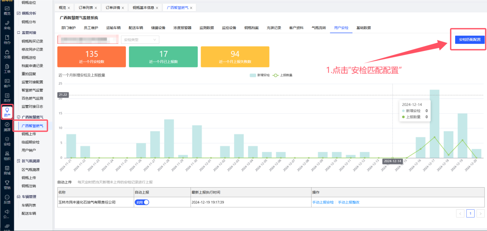Open the 库存 (inventory) rail icon
This screenshot has width=487, height=231.
pyautogui.click(x=7, y=98)
